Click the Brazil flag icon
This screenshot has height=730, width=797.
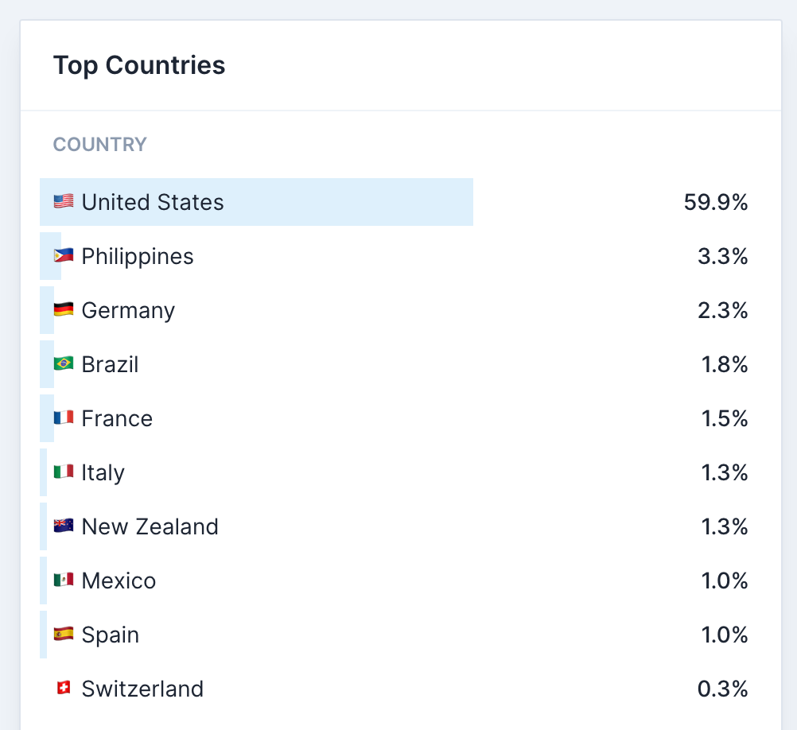(64, 363)
